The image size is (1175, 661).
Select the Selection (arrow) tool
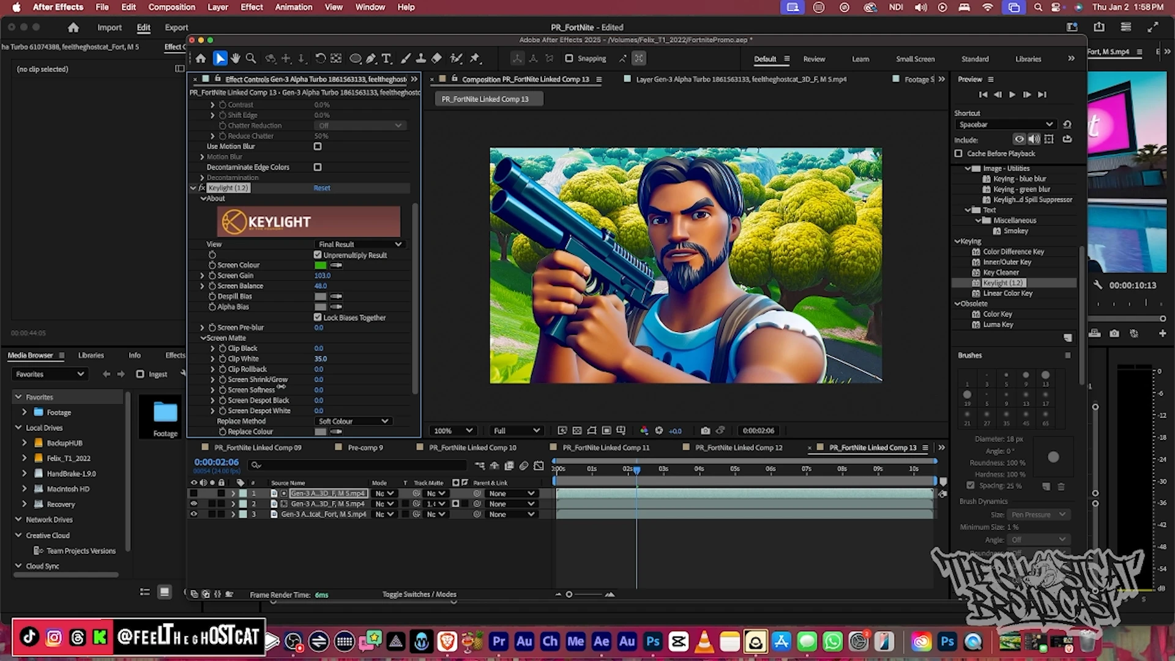click(220, 59)
